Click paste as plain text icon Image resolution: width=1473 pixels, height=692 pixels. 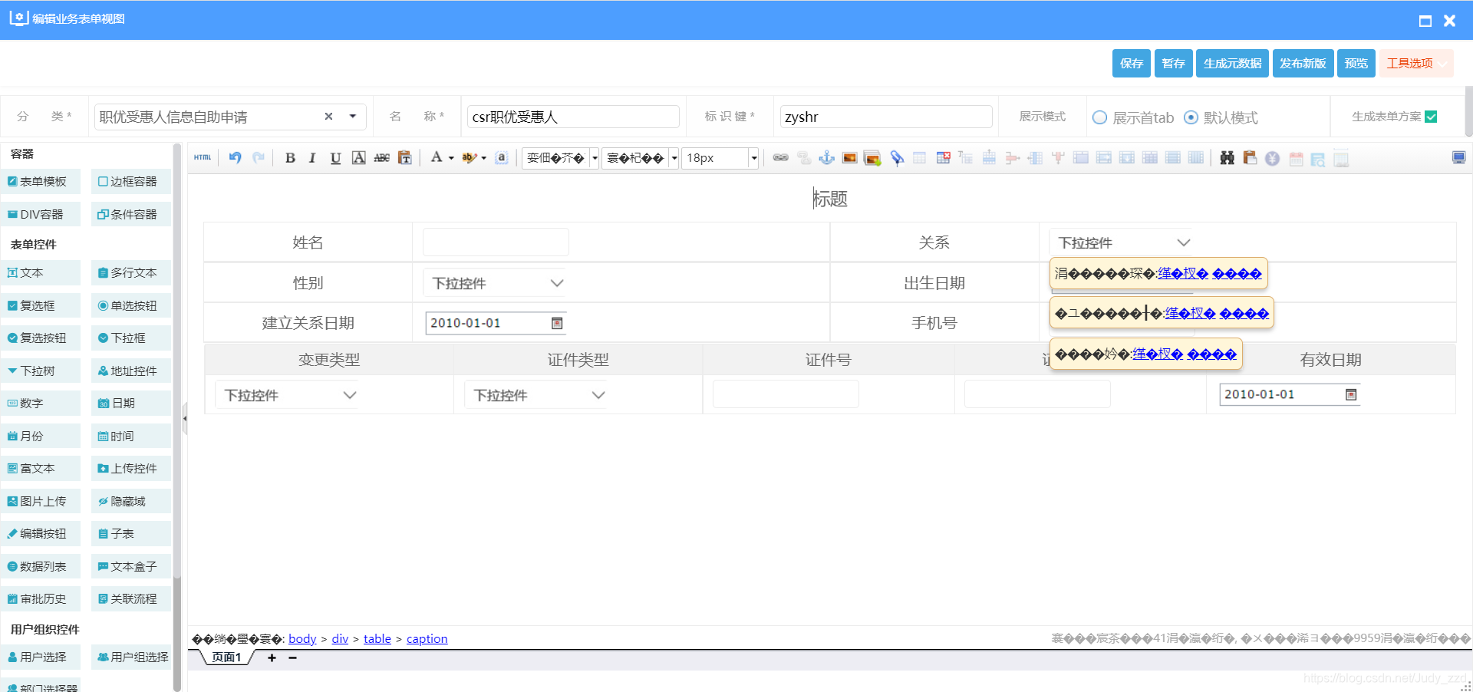(405, 158)
